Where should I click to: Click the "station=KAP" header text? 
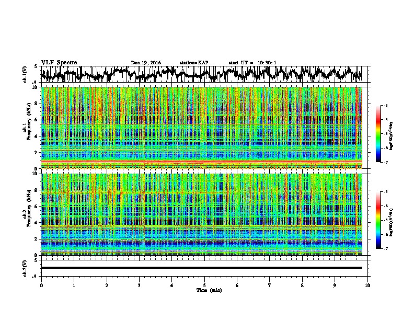tap(194, 63)
